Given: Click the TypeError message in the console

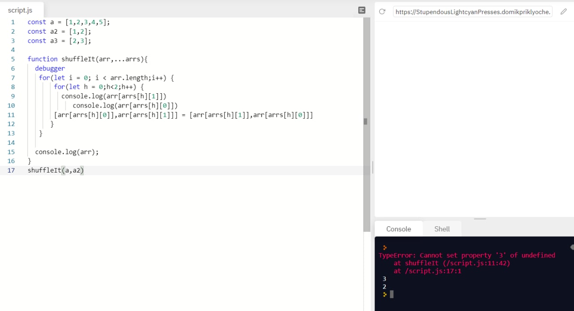Looking at the screenshot, I should point(467,255).
